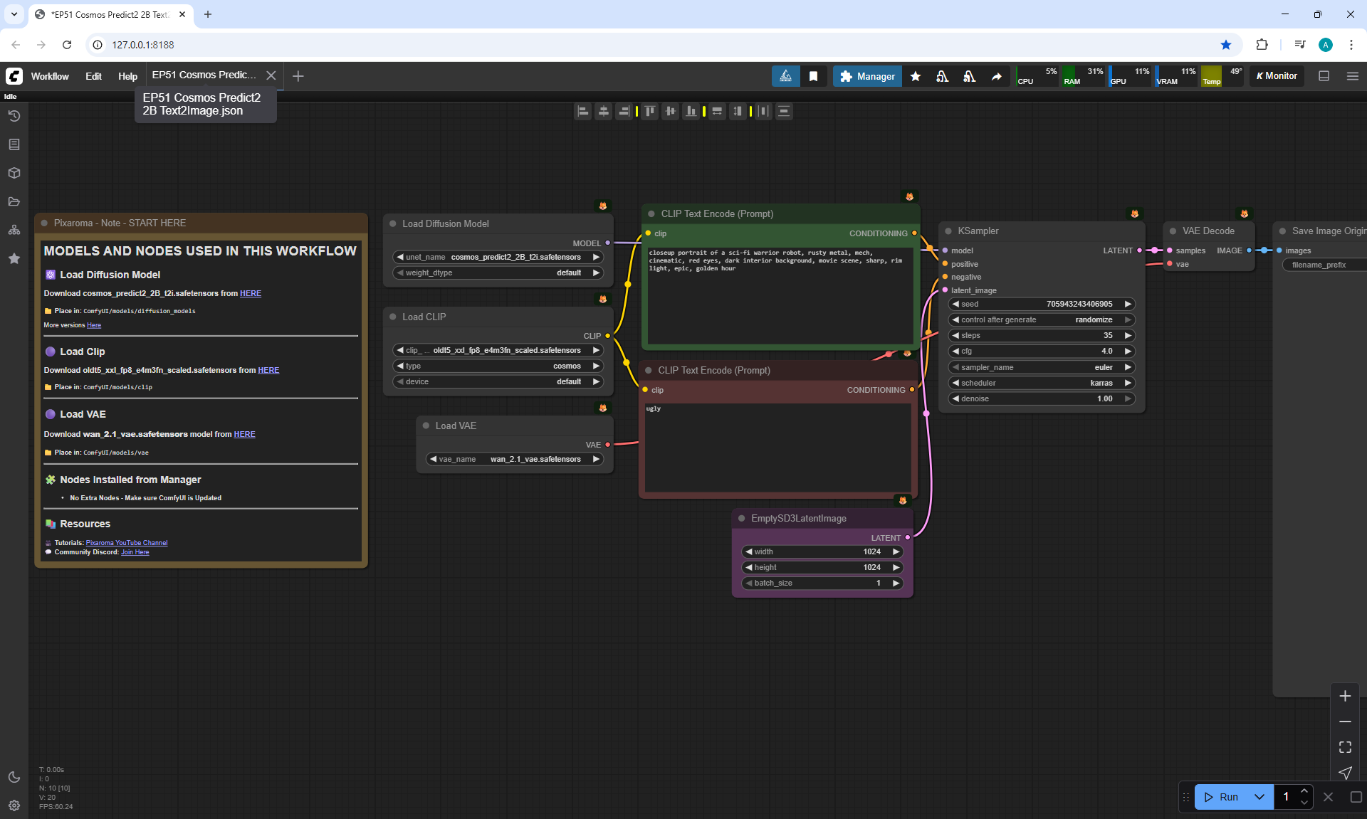Open the node library cube icon
The width and height of the screenshot is (1367, 819).
(14, 173)
